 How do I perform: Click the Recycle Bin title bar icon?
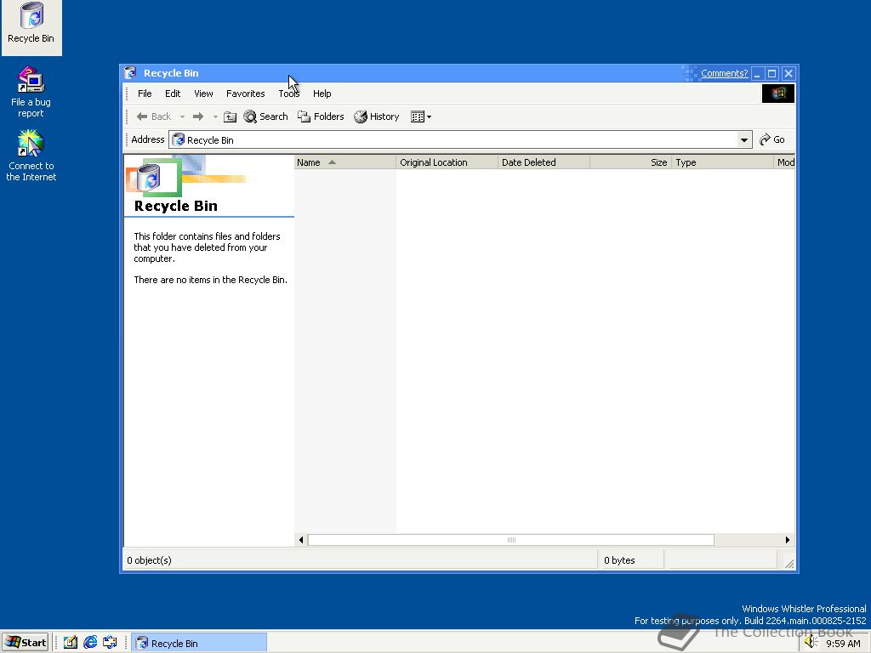click(130, 73)
